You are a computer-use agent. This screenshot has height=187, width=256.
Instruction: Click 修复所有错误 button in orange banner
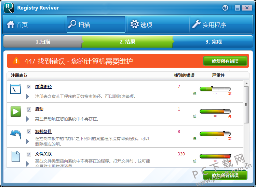point(225,61)
